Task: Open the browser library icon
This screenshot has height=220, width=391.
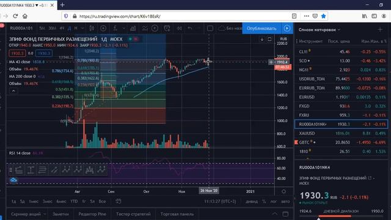Action: tap(365, 16)
